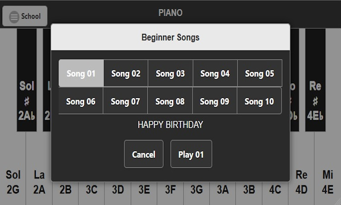Pick Song 08 in the dialog
The height and width of the screenshot is (205, 341).
[170, 102]
